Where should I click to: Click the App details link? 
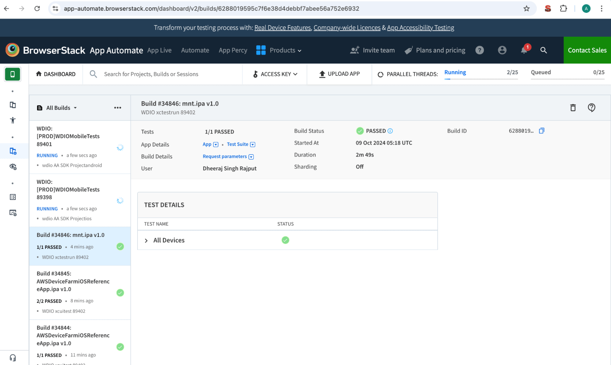pyautogui.click(x=208, y=144)
